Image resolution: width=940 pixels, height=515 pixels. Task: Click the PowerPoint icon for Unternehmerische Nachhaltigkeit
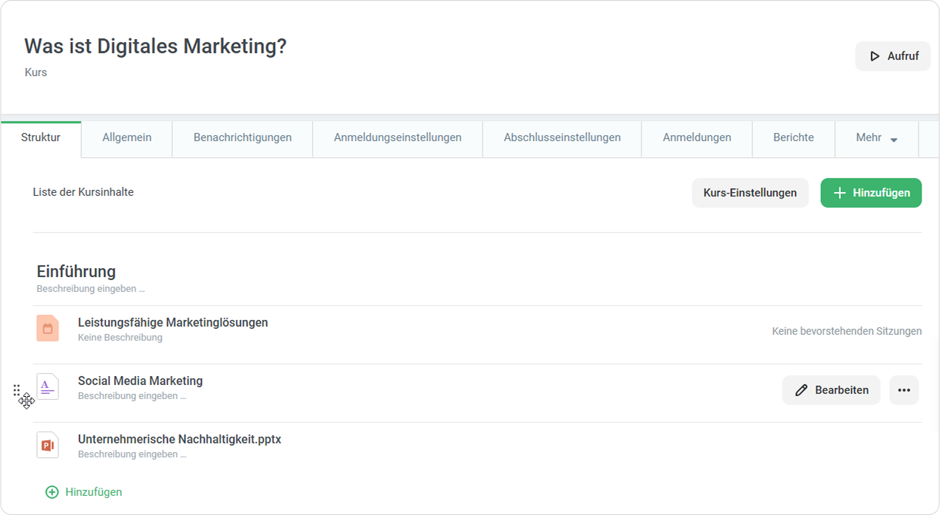47,445
